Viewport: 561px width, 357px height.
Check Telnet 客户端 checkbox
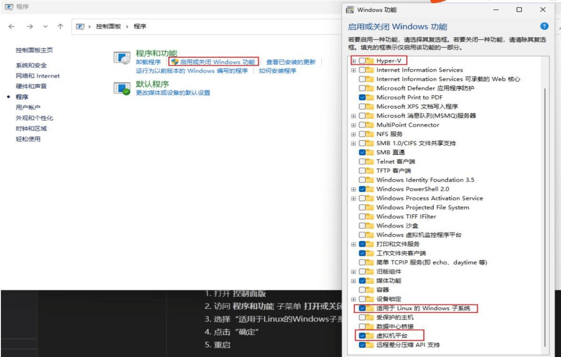pos(362,162)
